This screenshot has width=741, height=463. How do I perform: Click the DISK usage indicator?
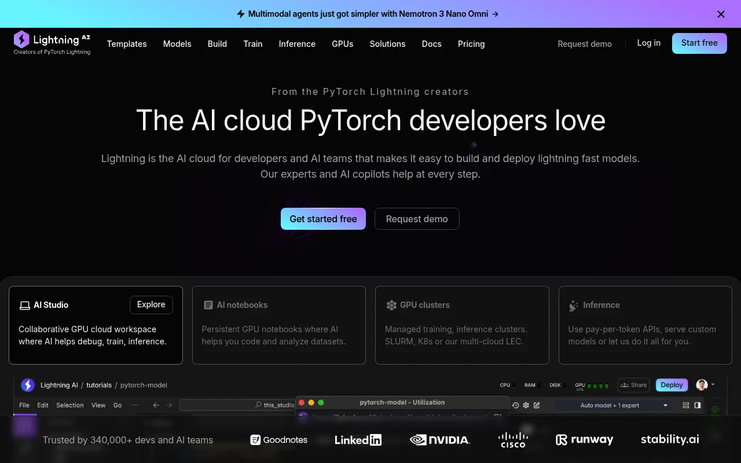click(x=557, y=385)
